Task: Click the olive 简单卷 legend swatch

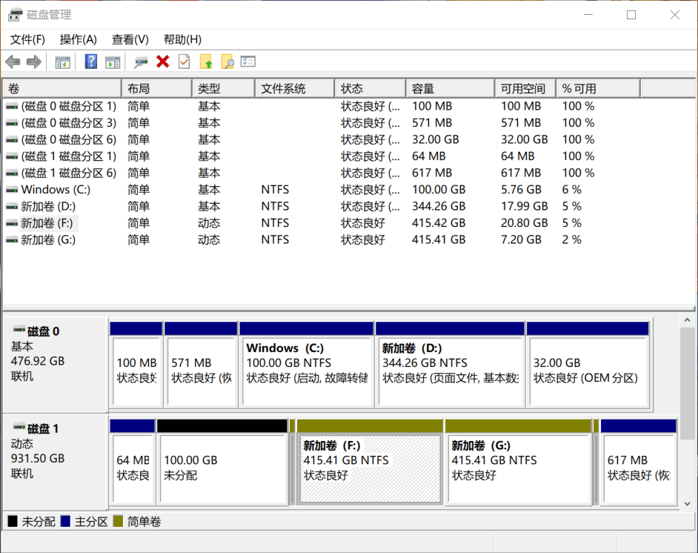Action: coord(118,521)
